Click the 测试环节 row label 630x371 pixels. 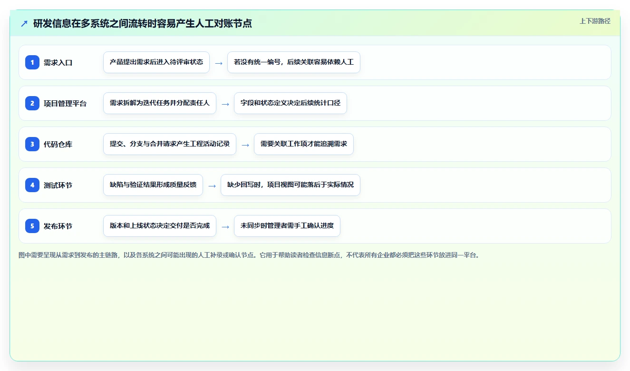58,185
